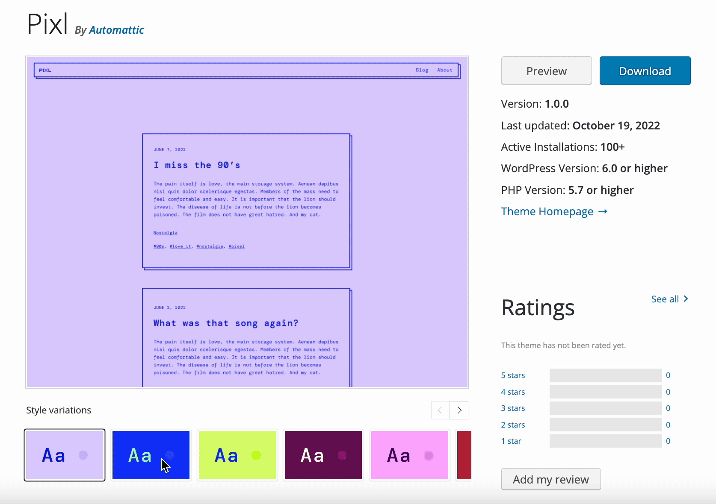
Task: Click the Pixl theme screenshot preview
Action: click(x=247, y=222)
